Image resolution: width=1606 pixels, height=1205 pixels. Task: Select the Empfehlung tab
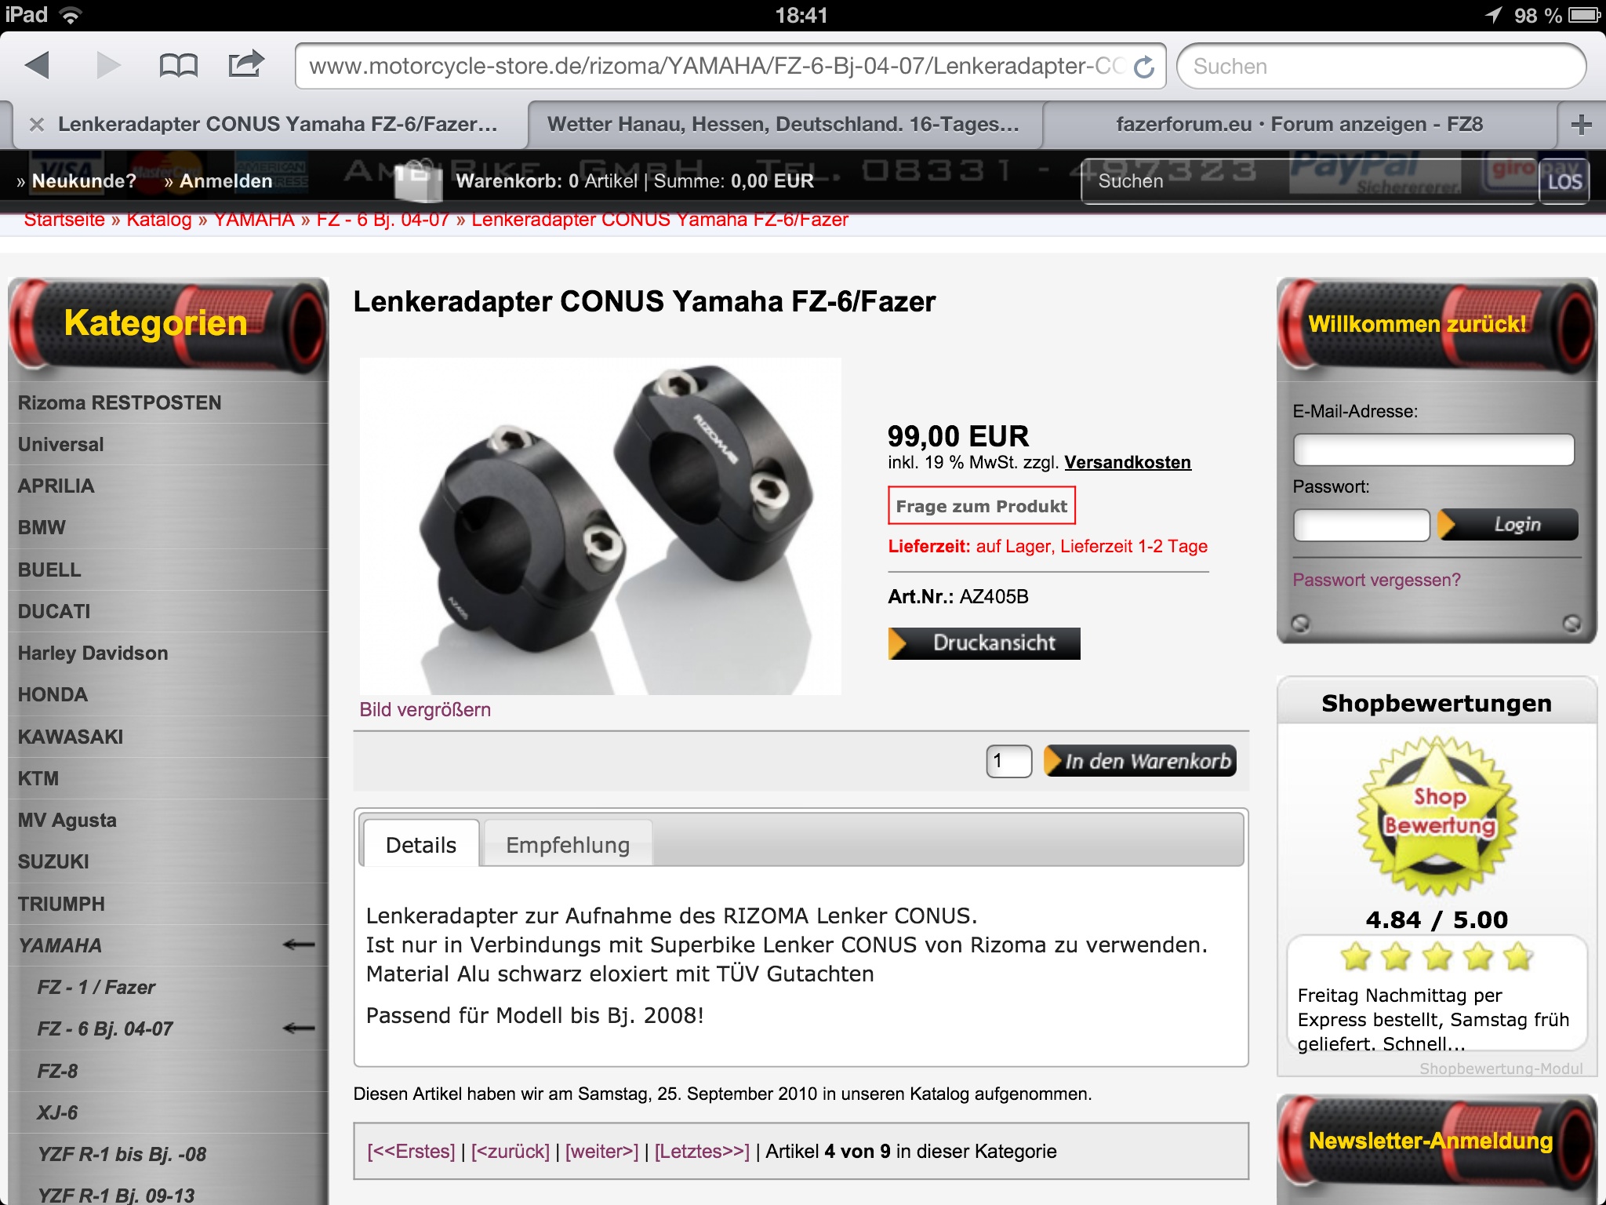coord(568,844)
